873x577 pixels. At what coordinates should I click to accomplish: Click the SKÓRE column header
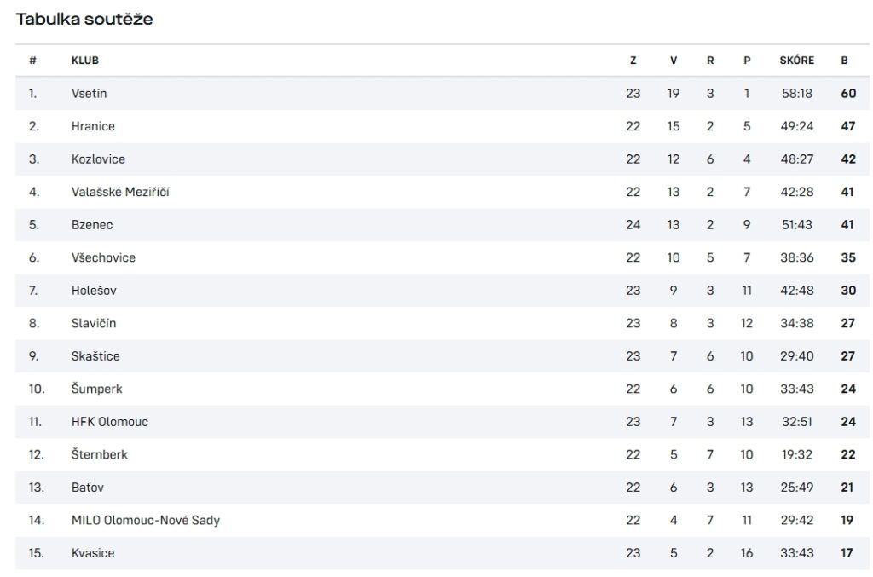point(797,61)
